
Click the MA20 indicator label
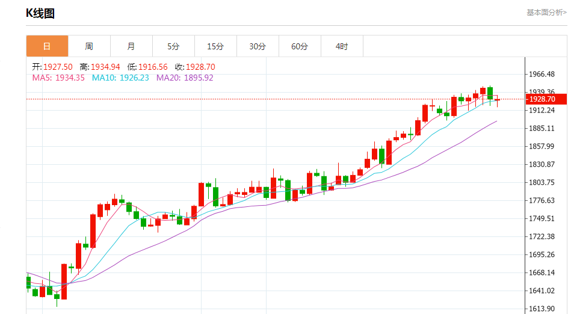(185, 78)
